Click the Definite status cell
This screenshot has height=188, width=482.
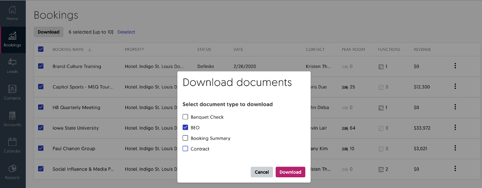(206, 66)
